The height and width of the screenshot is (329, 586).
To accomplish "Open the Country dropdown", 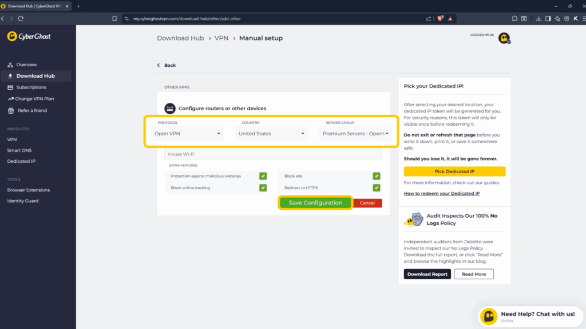I will tap(271, 134).
